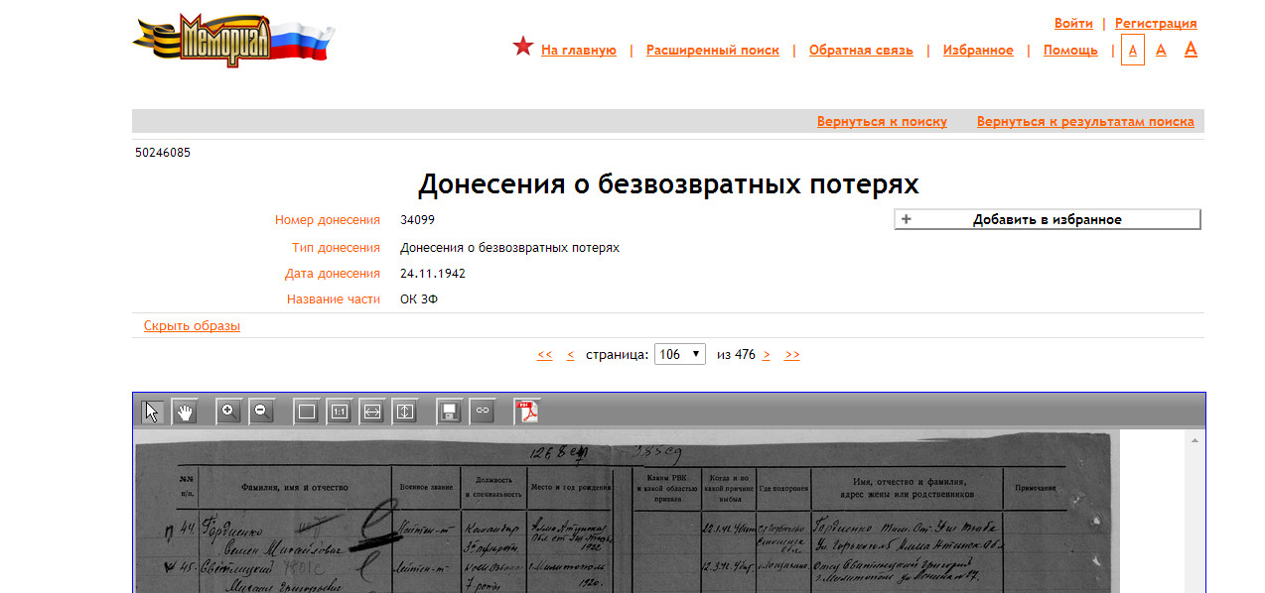Export the document as PDF

click(x=526, y=412)
